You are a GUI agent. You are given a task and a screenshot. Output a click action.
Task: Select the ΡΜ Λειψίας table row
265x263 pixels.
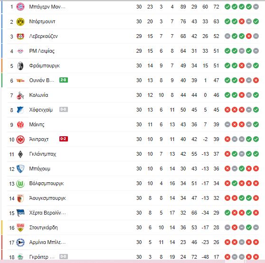click(x=133, y=51)
